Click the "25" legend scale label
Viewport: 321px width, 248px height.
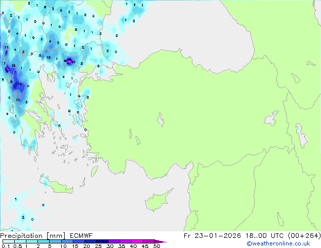pyautogui.click(x=98, y=246)
